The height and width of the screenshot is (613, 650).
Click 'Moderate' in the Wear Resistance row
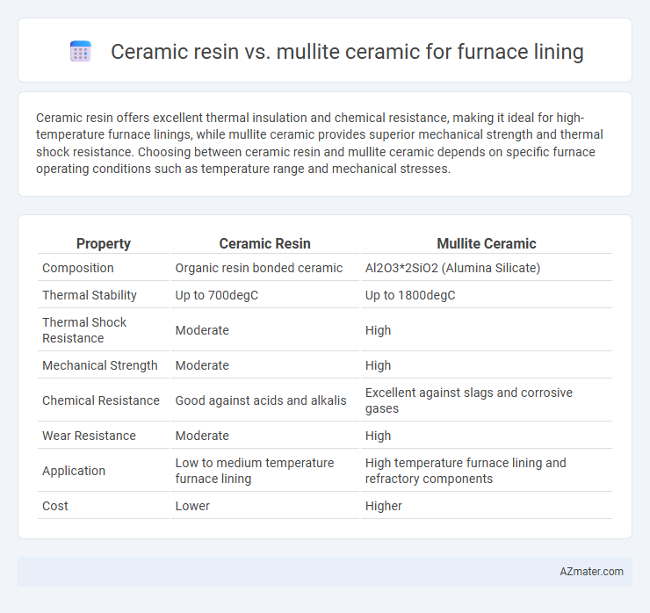(202, 436)
